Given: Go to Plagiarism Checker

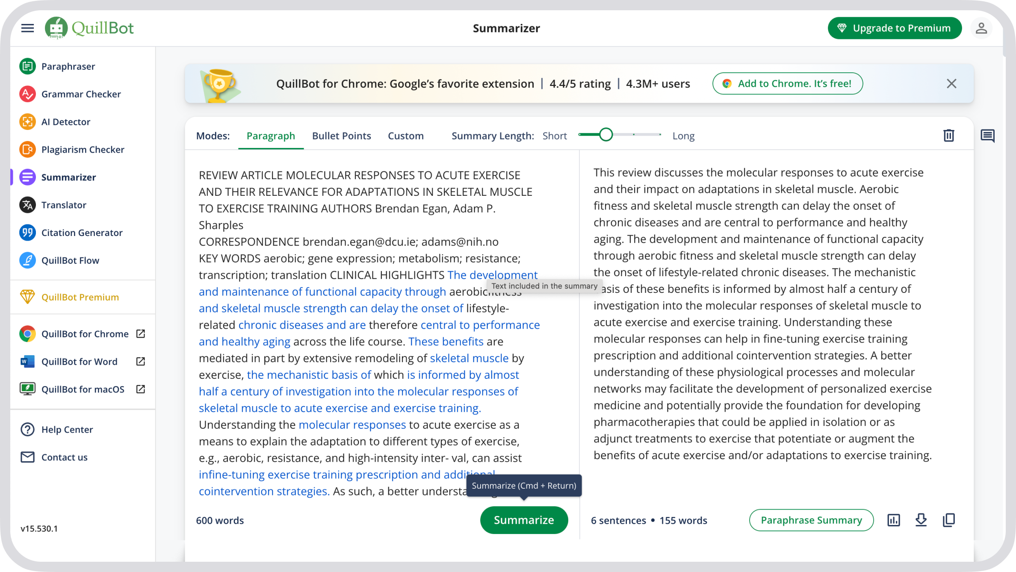Looking at the screenshot, I should 83,150.
